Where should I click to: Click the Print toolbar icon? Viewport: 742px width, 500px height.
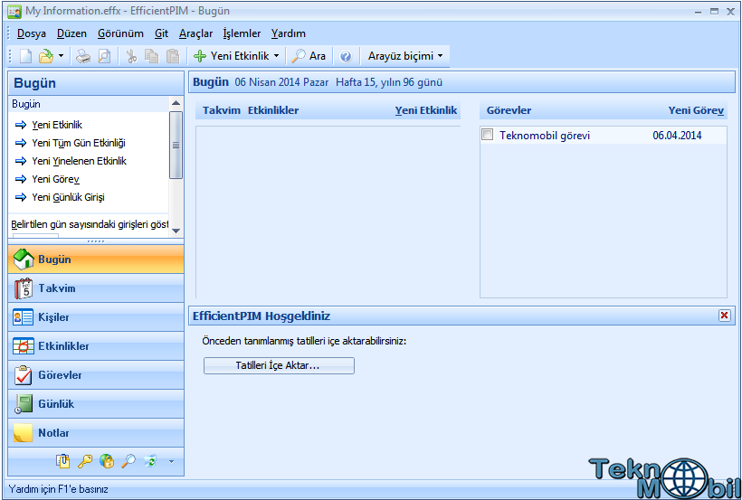tap(83, 56)
